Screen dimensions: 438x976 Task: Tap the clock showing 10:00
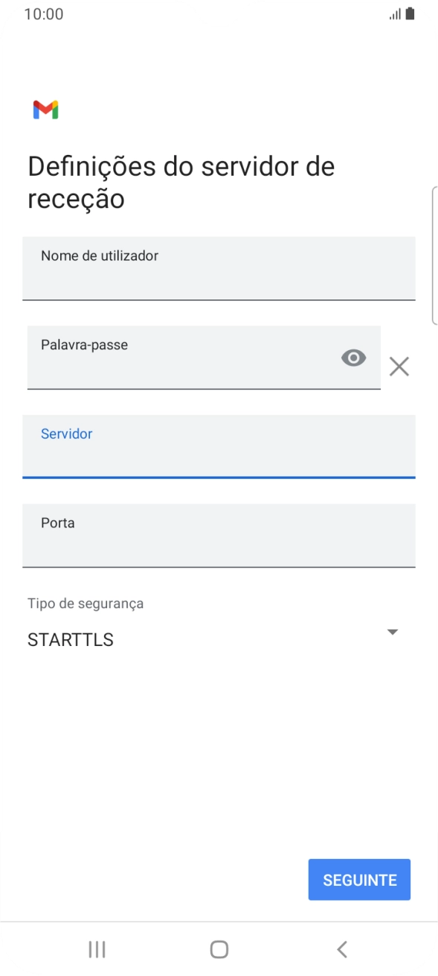coord(43,13)
